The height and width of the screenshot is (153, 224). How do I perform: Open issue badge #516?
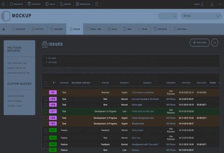tap(53, 118)
